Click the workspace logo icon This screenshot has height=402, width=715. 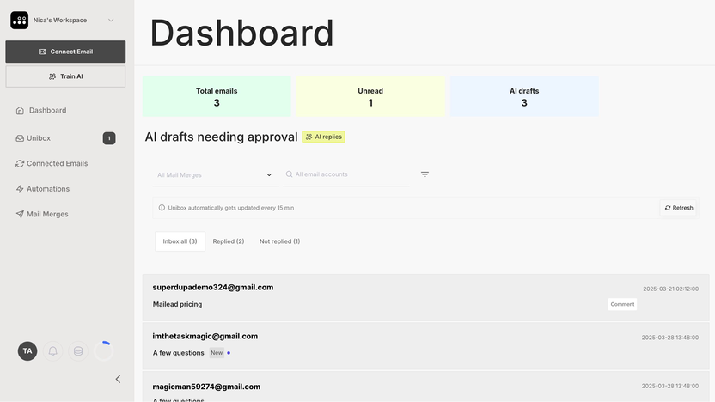20,20
